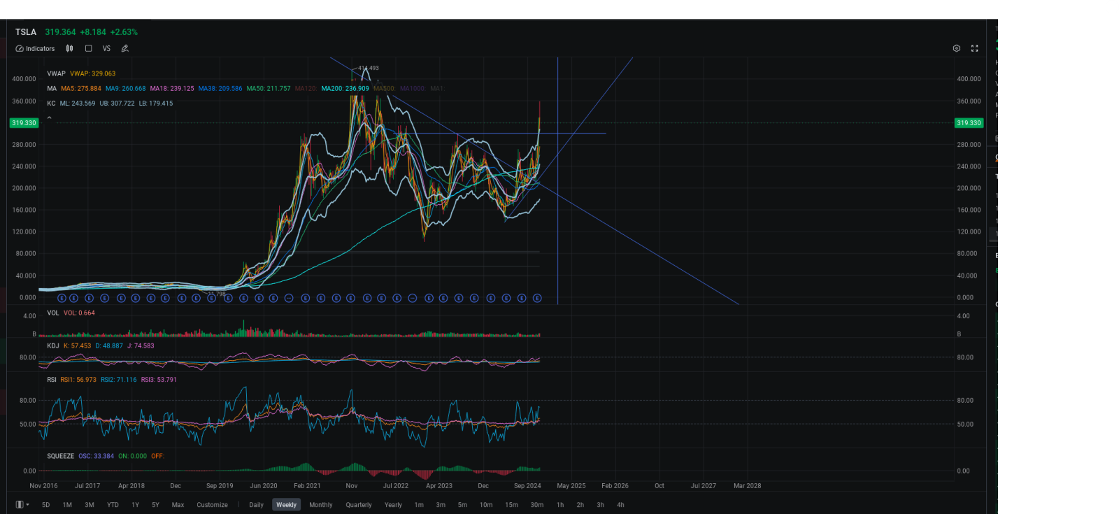Click the KDJ indicator label
This screenshot has height=514, width=1119.
pyautogui.click(x=53, y=346)
